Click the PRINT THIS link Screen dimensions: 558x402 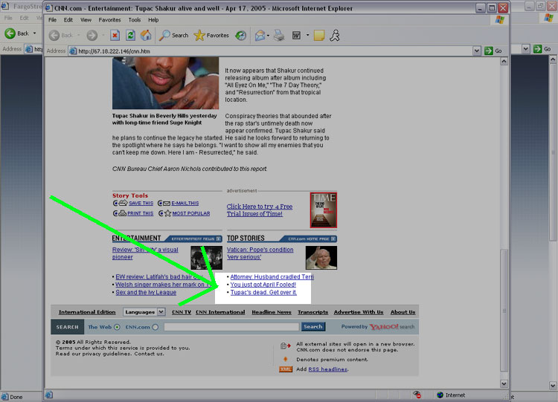140,213
